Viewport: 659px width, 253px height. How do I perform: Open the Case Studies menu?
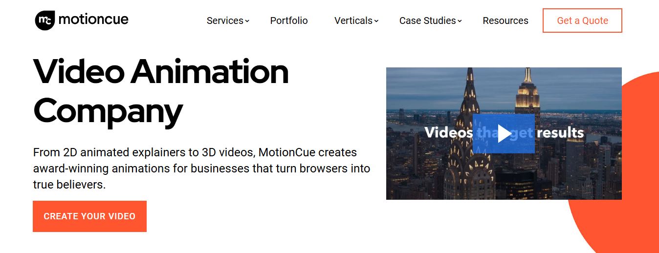[427, 21]
